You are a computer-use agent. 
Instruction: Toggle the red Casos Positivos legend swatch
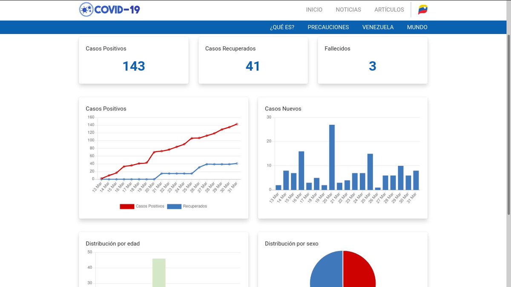(x=127, y=206)
